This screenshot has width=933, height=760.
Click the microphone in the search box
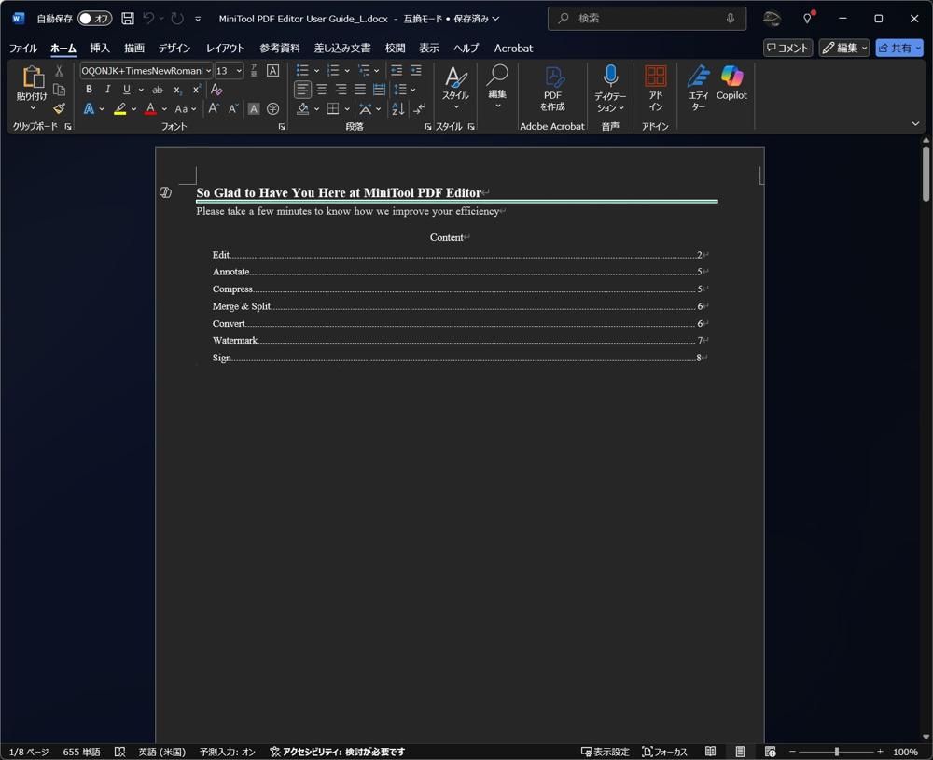point(731,19)
